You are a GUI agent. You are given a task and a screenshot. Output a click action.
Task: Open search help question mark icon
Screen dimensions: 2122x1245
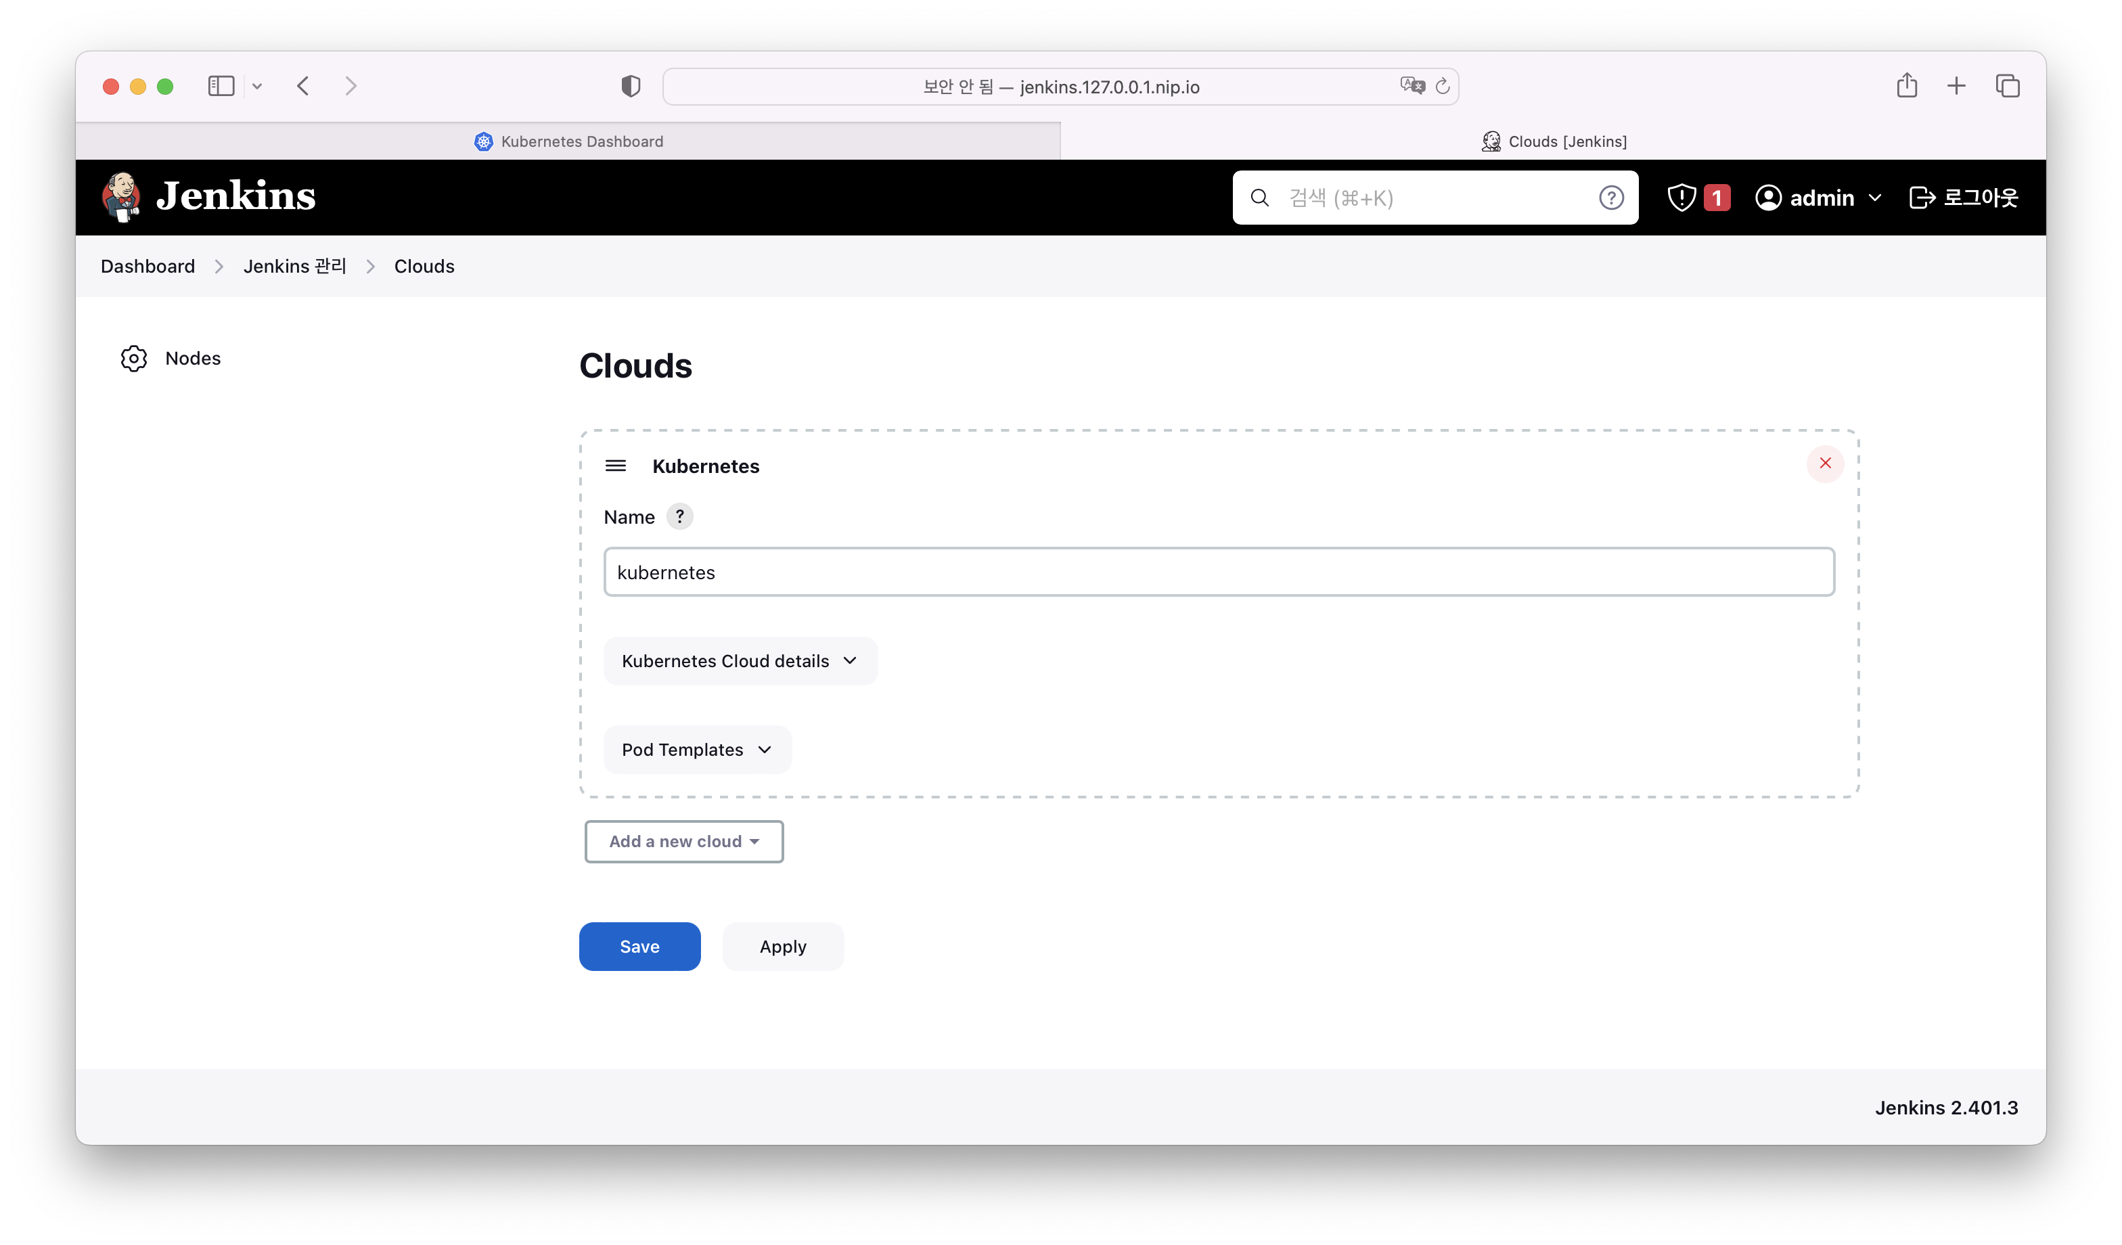[x=1611, y=198]
